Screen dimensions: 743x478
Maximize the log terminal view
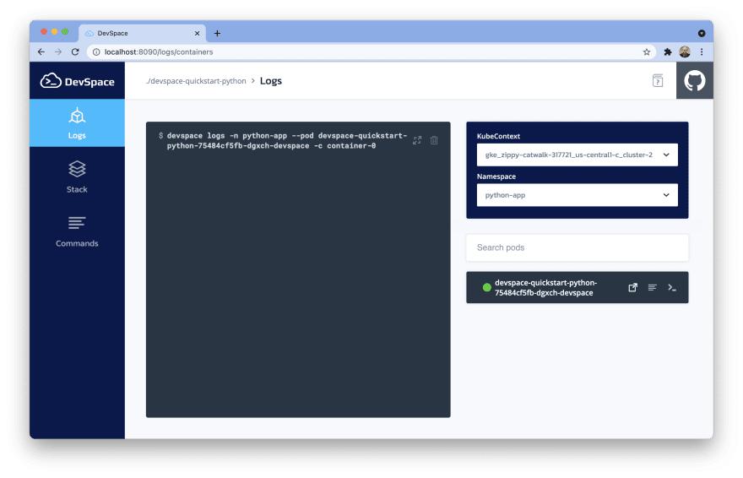pyautogui.click(x=417, y=140)
